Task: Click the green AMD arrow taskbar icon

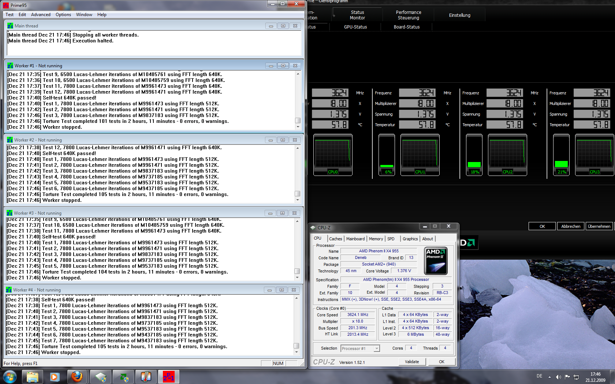Action: 123,377
